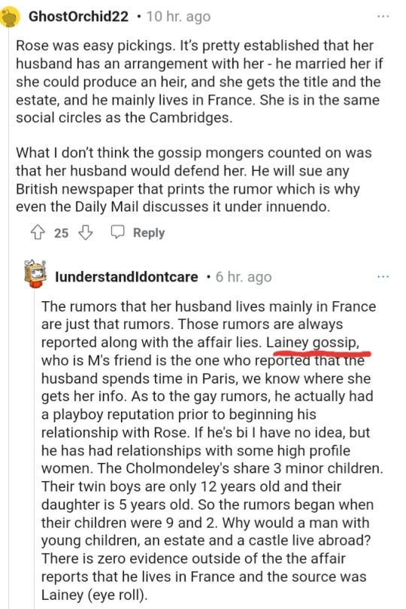Image resolution: width=406 pixels, height=609 pixels.
Task: Click the Reply text button
Action: [x=149, y=233]
